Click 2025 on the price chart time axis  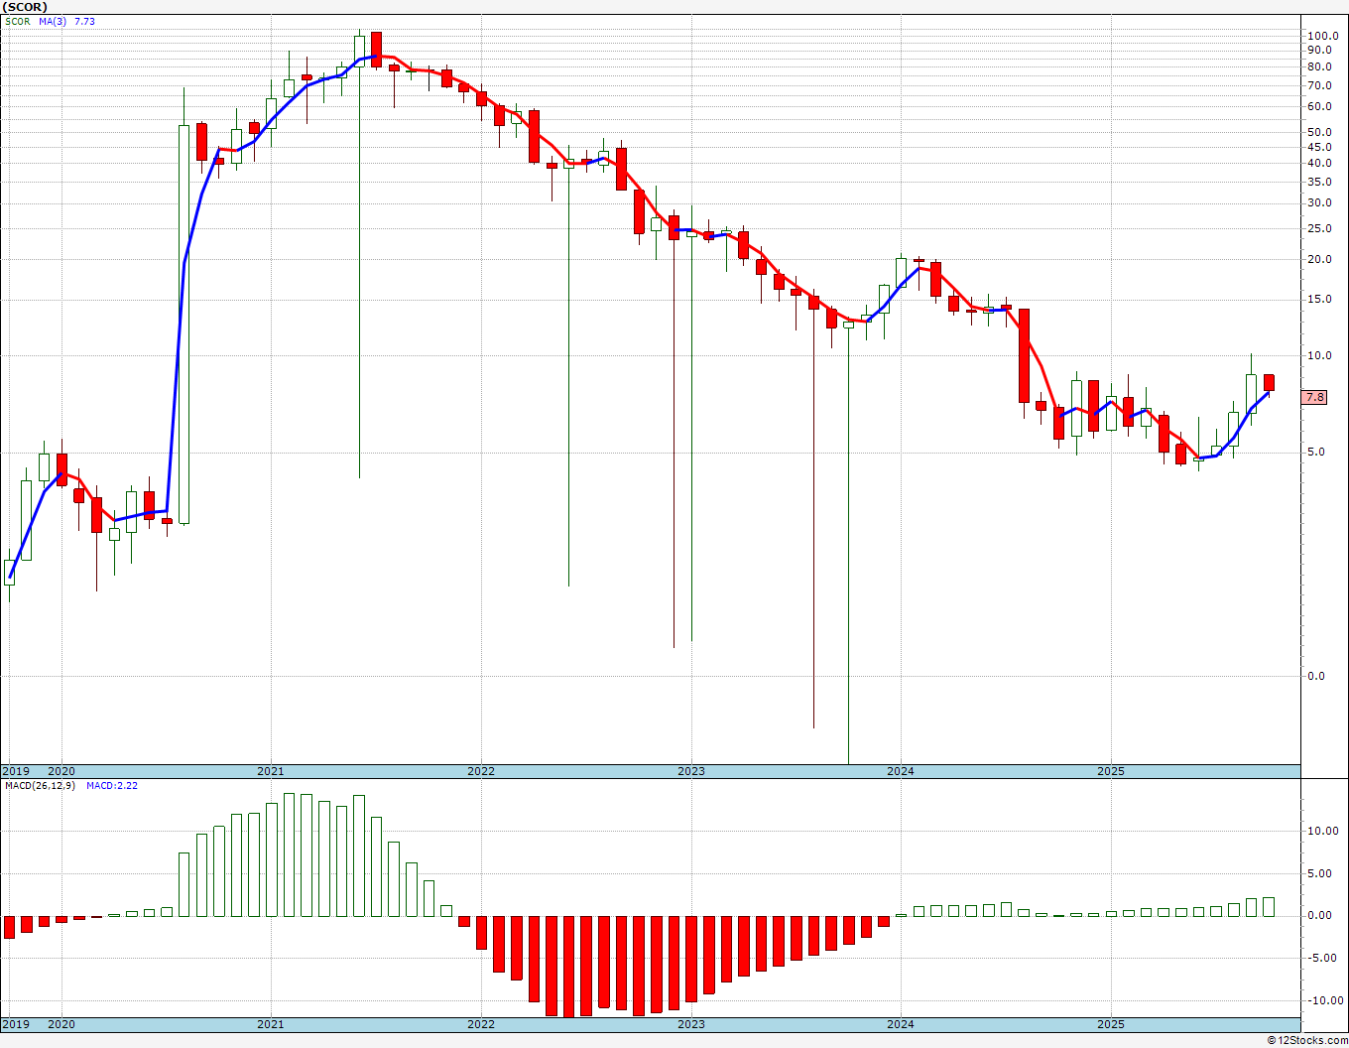(x=1111, y=771)
